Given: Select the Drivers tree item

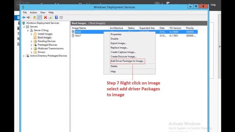Looking at the screenshot, I should 41,52.
